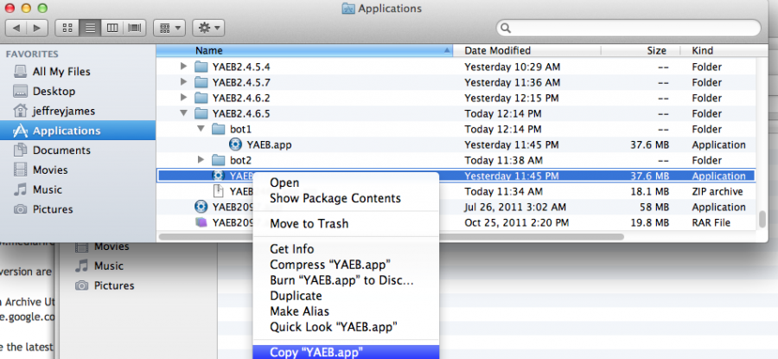
Task: Open All My Files in sidebar
Action: 61,71
